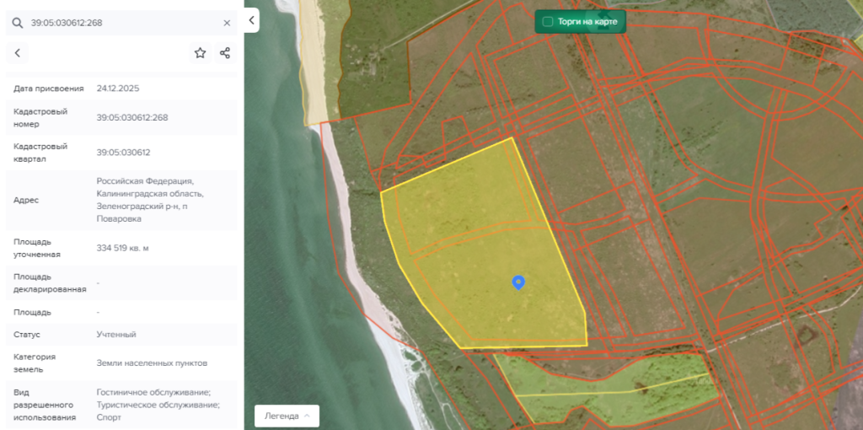
Task: Click the Кадастровый номер value 39:05:030612:268
Action: (x=132, y=117)
